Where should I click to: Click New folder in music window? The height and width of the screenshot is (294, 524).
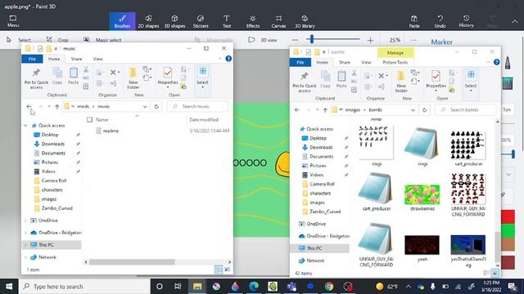[133, 78]
